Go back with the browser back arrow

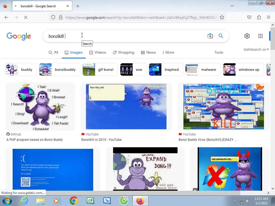point(6,17)
